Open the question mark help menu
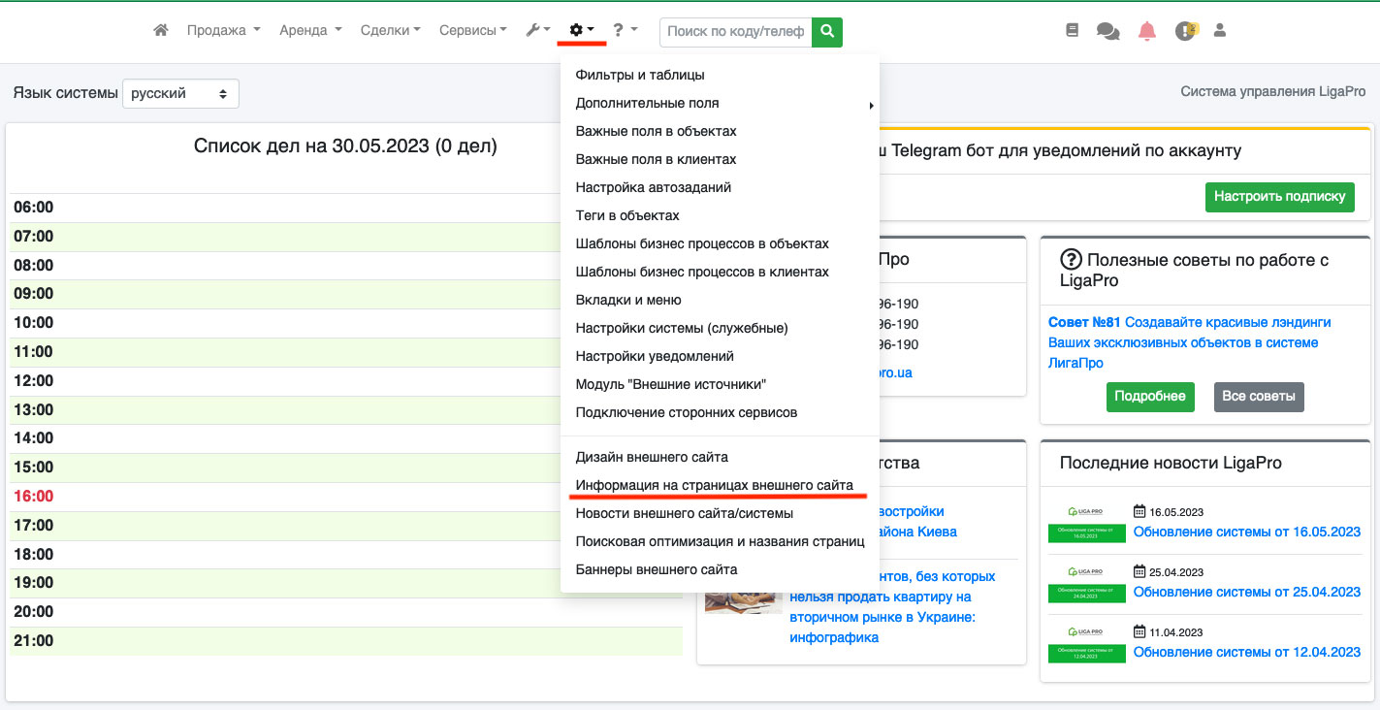This screenshot has height=710, width=1380. 625,30
